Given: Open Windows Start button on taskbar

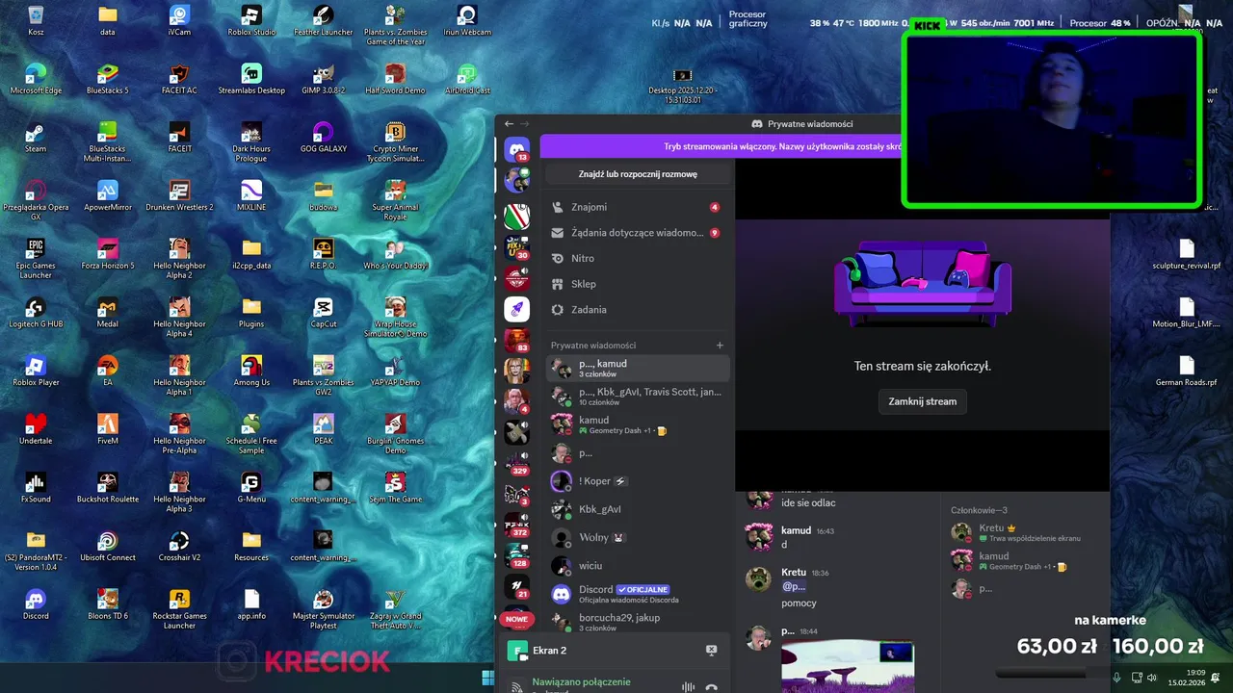Looking at the screenshot, I should [x=487, y=678].
